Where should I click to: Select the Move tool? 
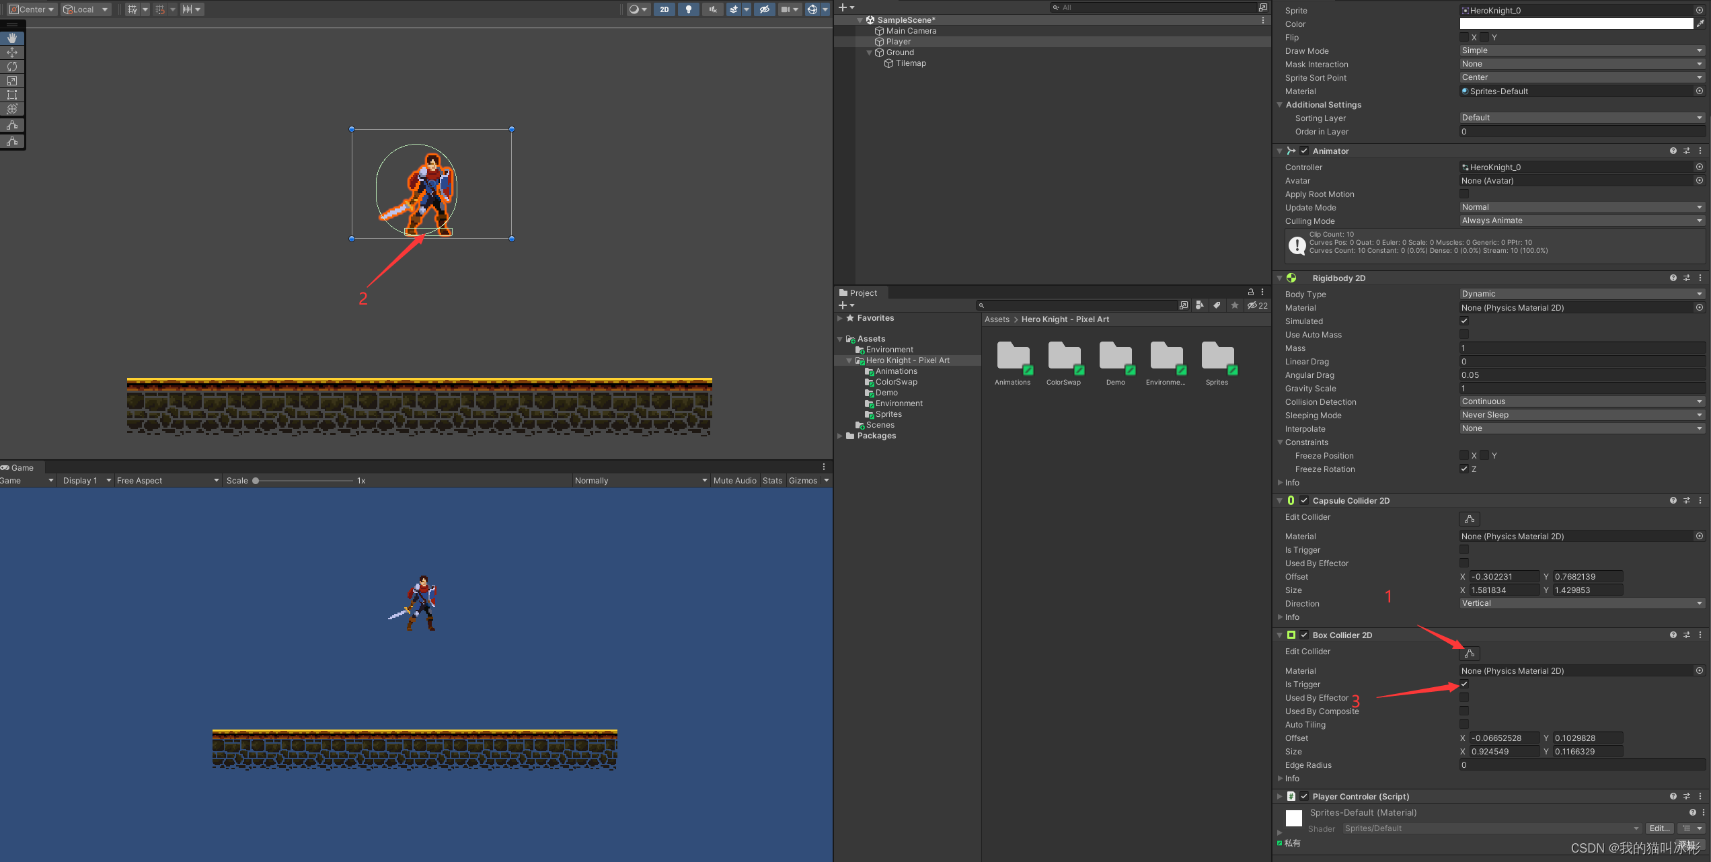[x=12, y=52]
